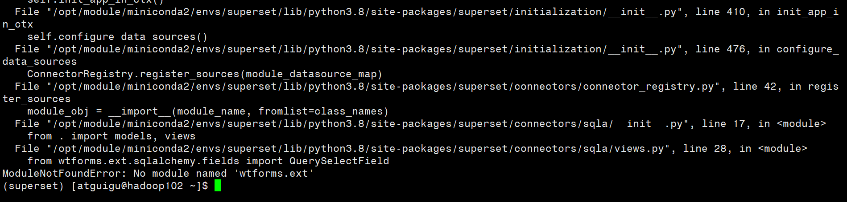Click the wtforms.ext.sqlalchemy.fields import path
The image size is (847, 202).
click(149, 161)
